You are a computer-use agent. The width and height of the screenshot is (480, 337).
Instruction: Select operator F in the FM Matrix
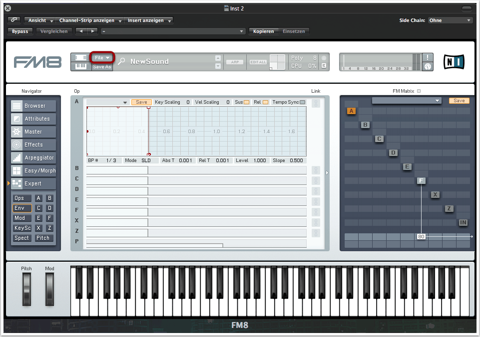(x=422, y=180)
